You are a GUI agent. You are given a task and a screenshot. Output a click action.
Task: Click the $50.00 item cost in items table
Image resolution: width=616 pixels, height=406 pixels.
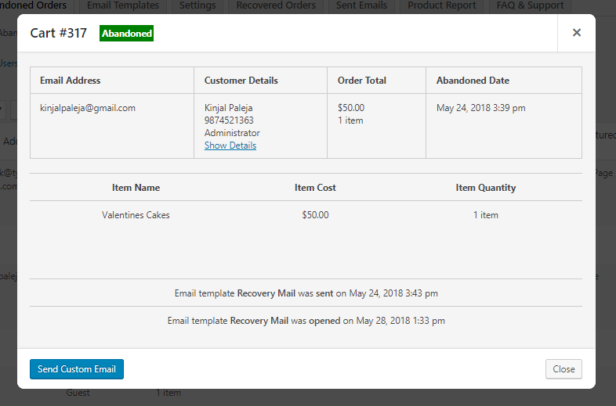coord(315,215)
